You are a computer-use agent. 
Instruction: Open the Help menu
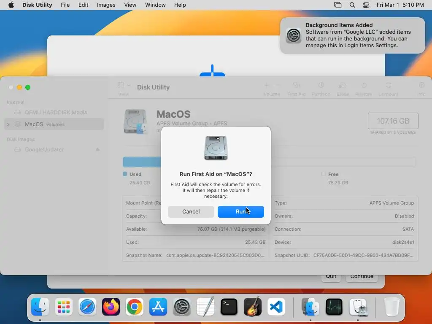(180, 5)
